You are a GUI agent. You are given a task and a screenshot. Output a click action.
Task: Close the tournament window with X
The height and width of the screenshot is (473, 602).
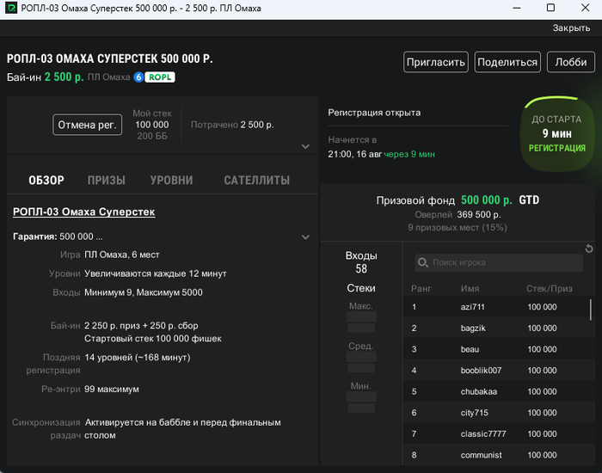tap(585, 8)
